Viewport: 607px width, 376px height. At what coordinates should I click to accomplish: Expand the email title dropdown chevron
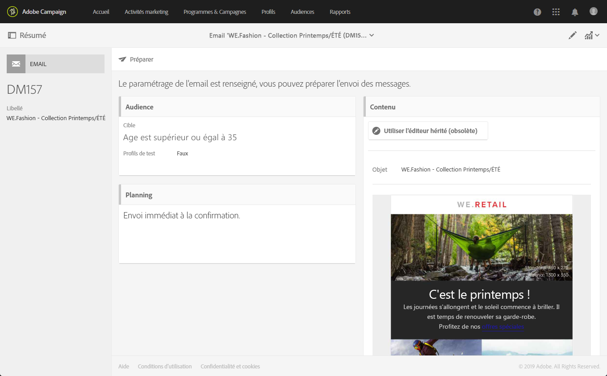372,35
